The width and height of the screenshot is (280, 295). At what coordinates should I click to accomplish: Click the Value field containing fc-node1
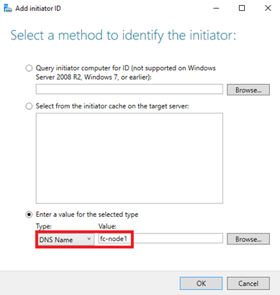pos(161,238)
